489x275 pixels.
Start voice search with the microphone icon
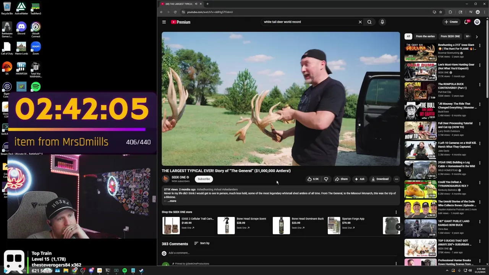(382, 22)
